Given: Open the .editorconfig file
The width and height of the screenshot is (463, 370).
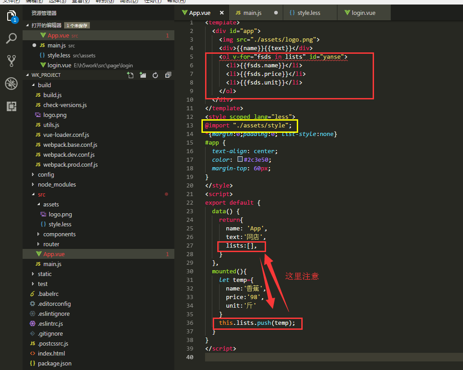Looking at the screenshot, I should 98,304.
